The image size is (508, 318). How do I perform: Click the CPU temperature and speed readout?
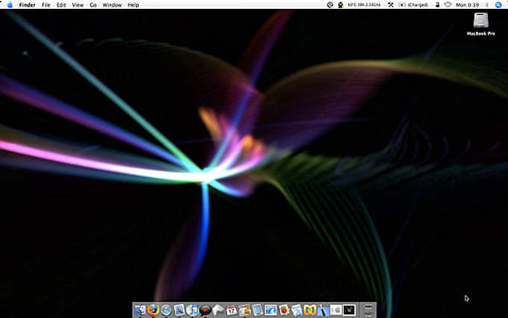364,5
